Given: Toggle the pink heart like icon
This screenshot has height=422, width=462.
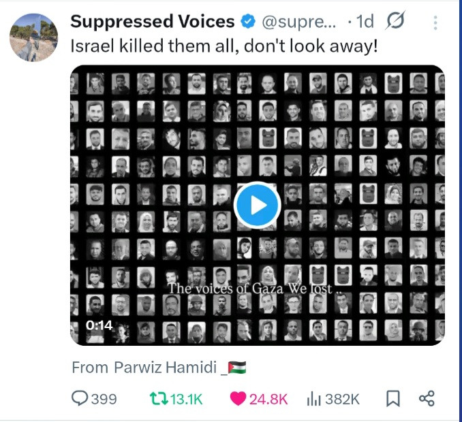Looking at the screenshot, I should (238, 399).
